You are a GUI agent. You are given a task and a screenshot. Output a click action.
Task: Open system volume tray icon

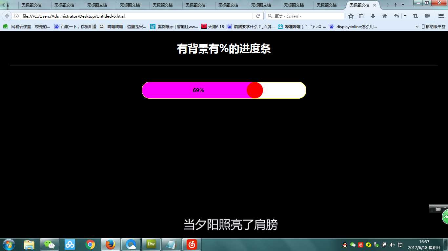[392, 245]
